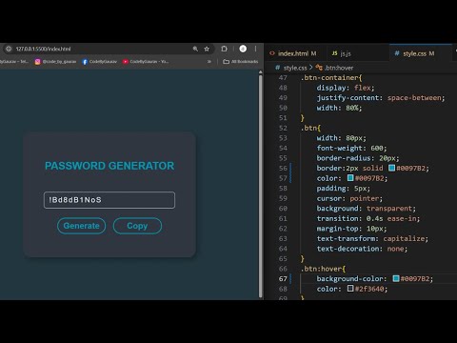Open the YouTube CodeByGaurav bookmark

[146, 62]
